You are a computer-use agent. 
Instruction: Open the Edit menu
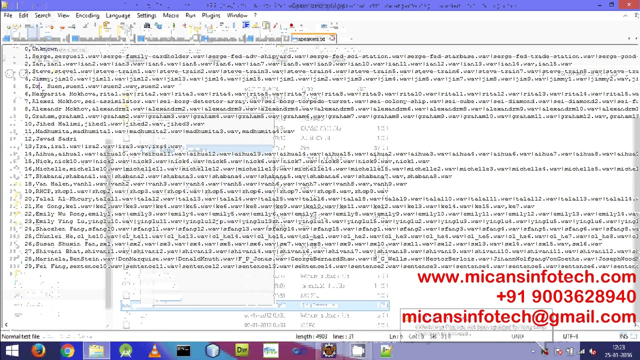coord(23,15)
